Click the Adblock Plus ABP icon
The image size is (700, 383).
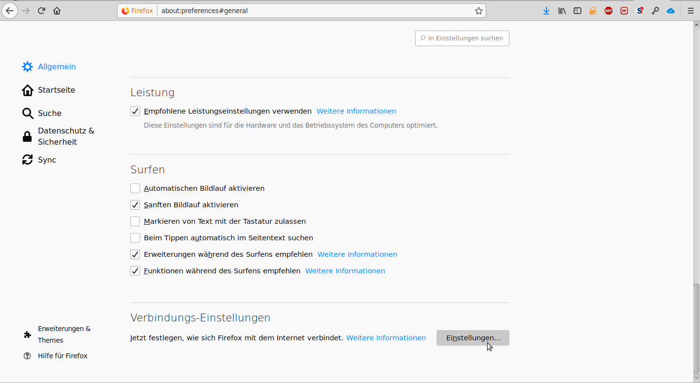tap(609, 11)
